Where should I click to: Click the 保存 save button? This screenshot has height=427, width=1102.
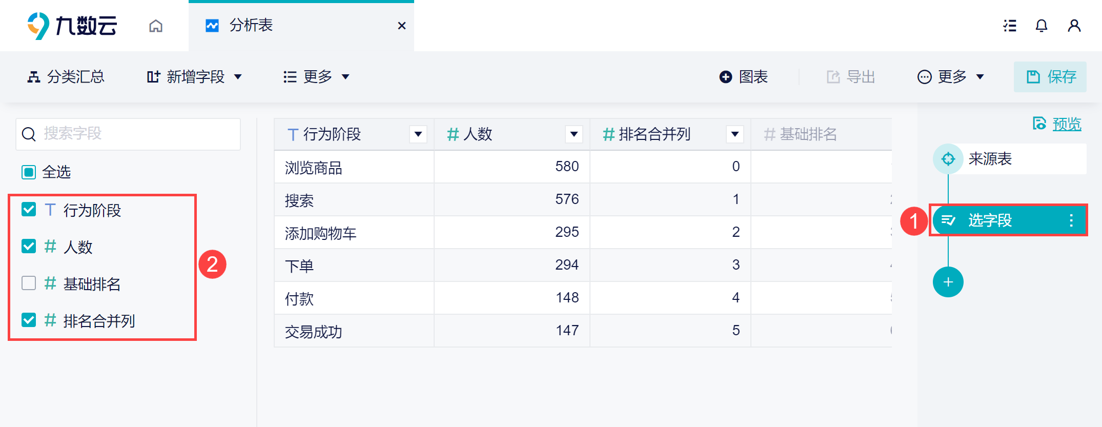pyautogui.click(x=1050, y=77)
